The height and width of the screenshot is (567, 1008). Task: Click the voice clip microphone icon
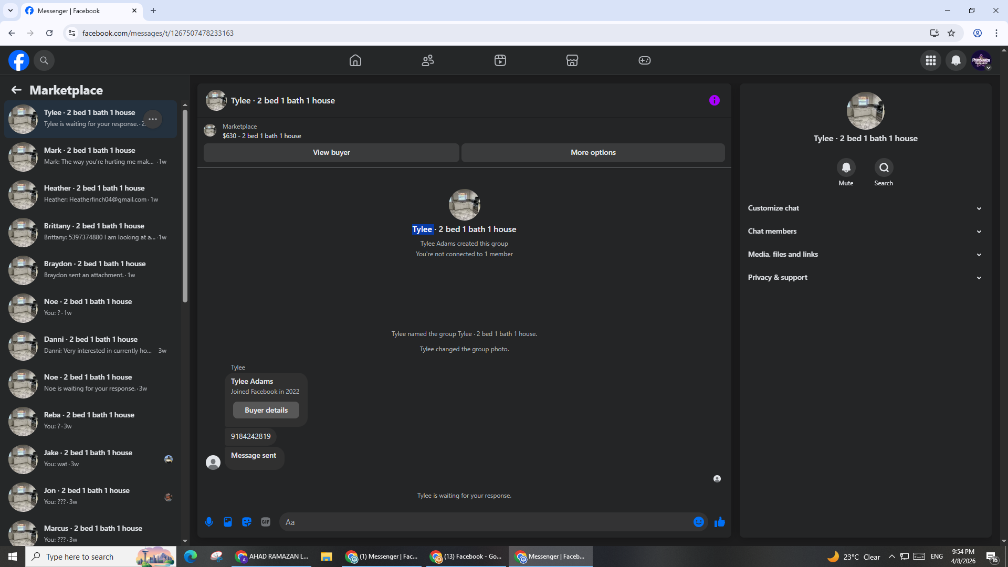pos(209,522)
